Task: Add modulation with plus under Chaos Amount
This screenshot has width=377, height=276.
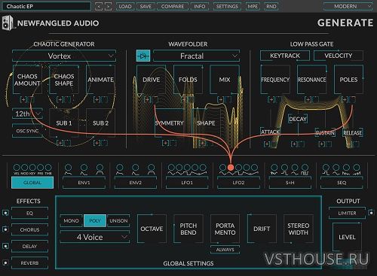Action: pos(23,99)
